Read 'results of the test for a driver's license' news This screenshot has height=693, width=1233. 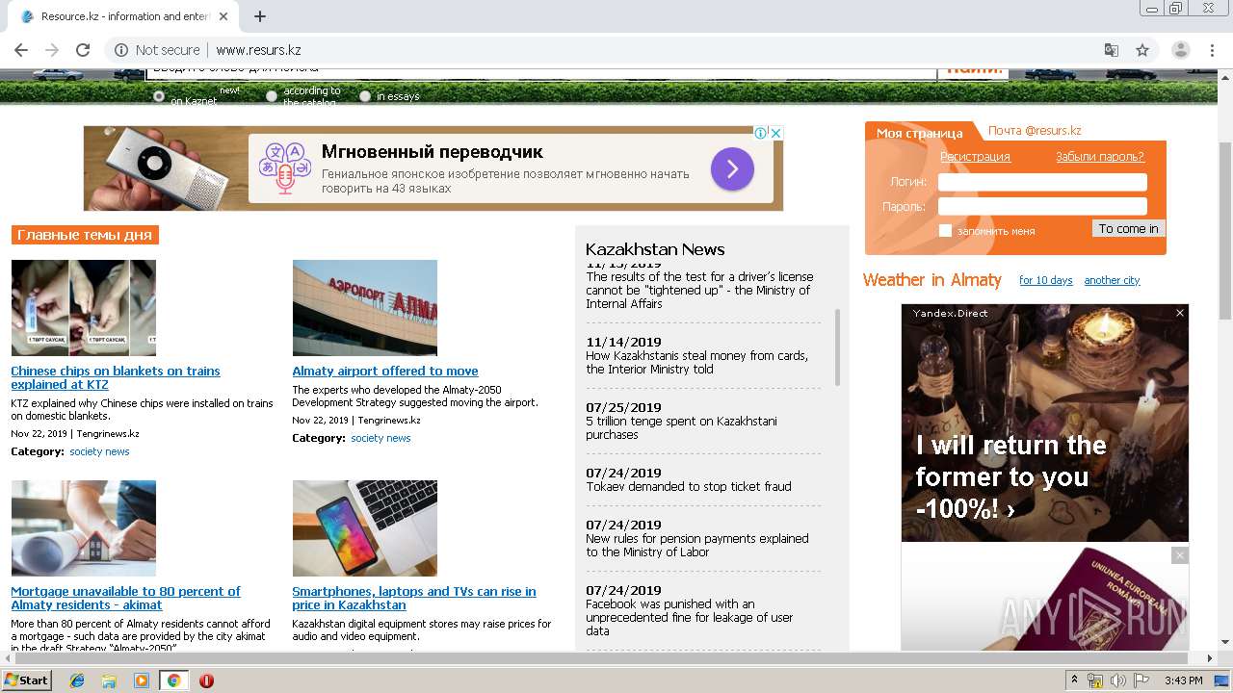click(x=699, y=290)
